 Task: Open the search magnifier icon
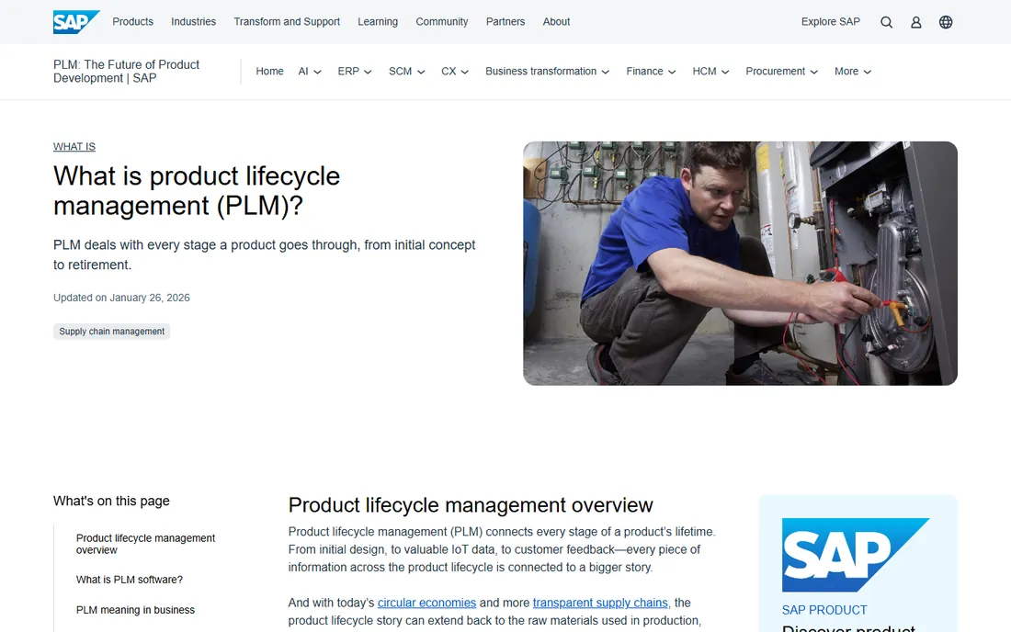click(x=887, y=22)
